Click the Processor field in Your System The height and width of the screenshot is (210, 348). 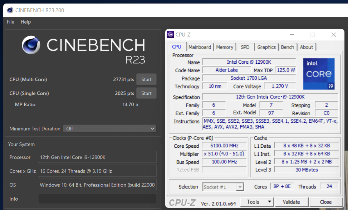click(97, 157)
